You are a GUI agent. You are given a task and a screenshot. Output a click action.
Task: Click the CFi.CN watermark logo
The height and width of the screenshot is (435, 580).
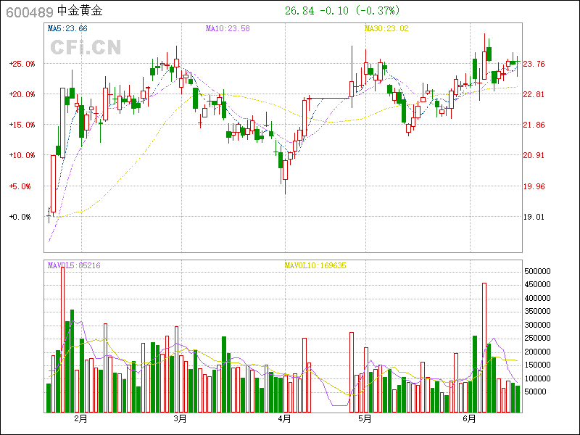85,48
